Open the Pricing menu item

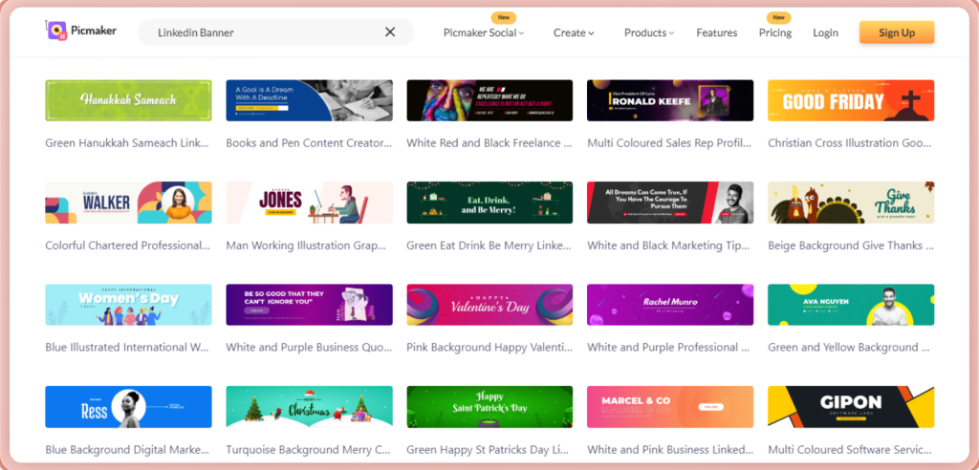[774, 32]
